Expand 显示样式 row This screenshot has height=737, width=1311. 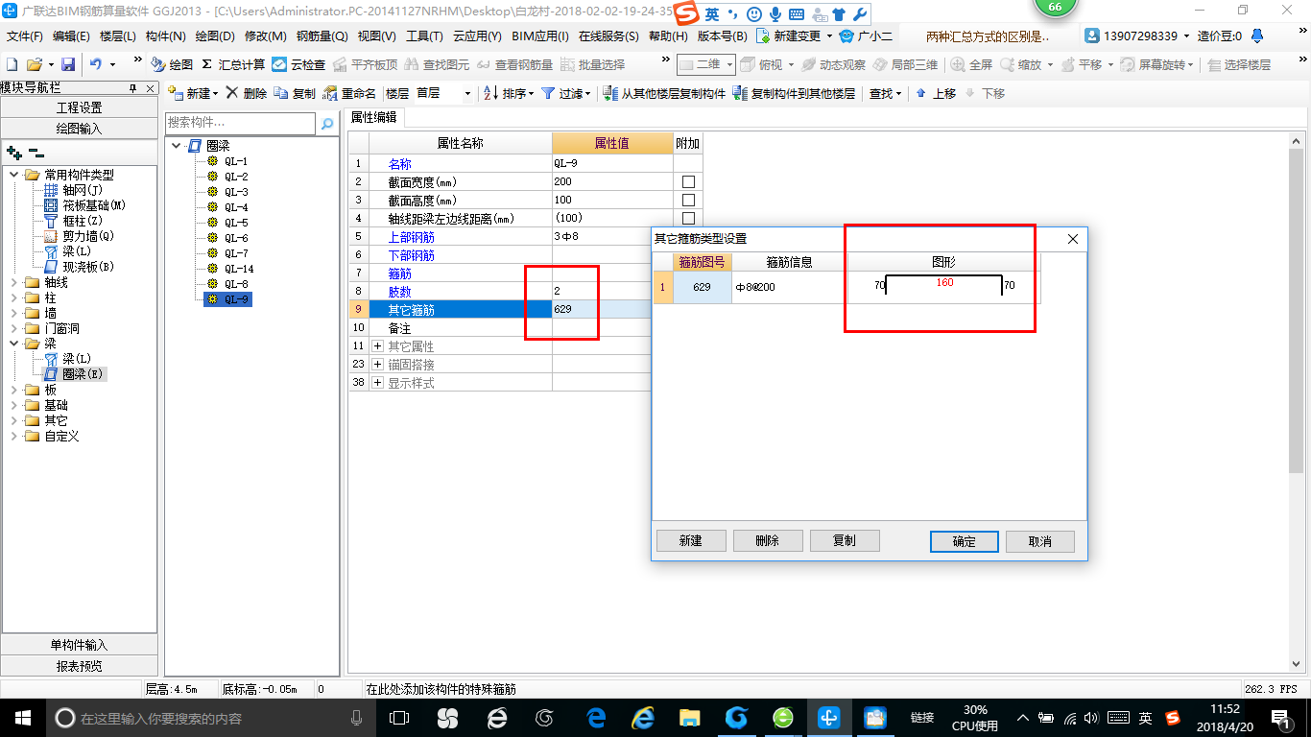click(377, 383)
